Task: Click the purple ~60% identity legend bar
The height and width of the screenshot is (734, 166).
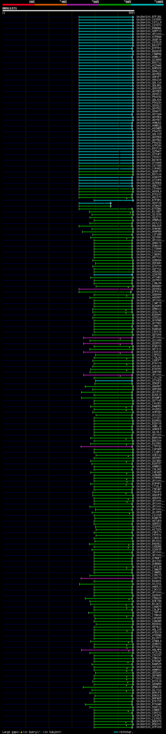Action: 83,5
